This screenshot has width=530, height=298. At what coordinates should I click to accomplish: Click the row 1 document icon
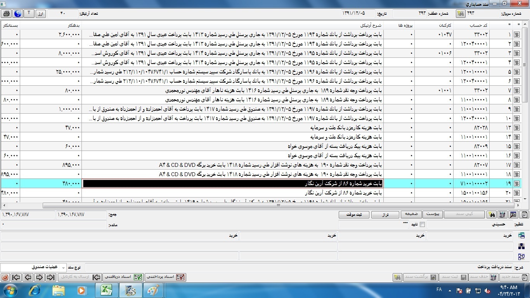[x=517, y=35]
